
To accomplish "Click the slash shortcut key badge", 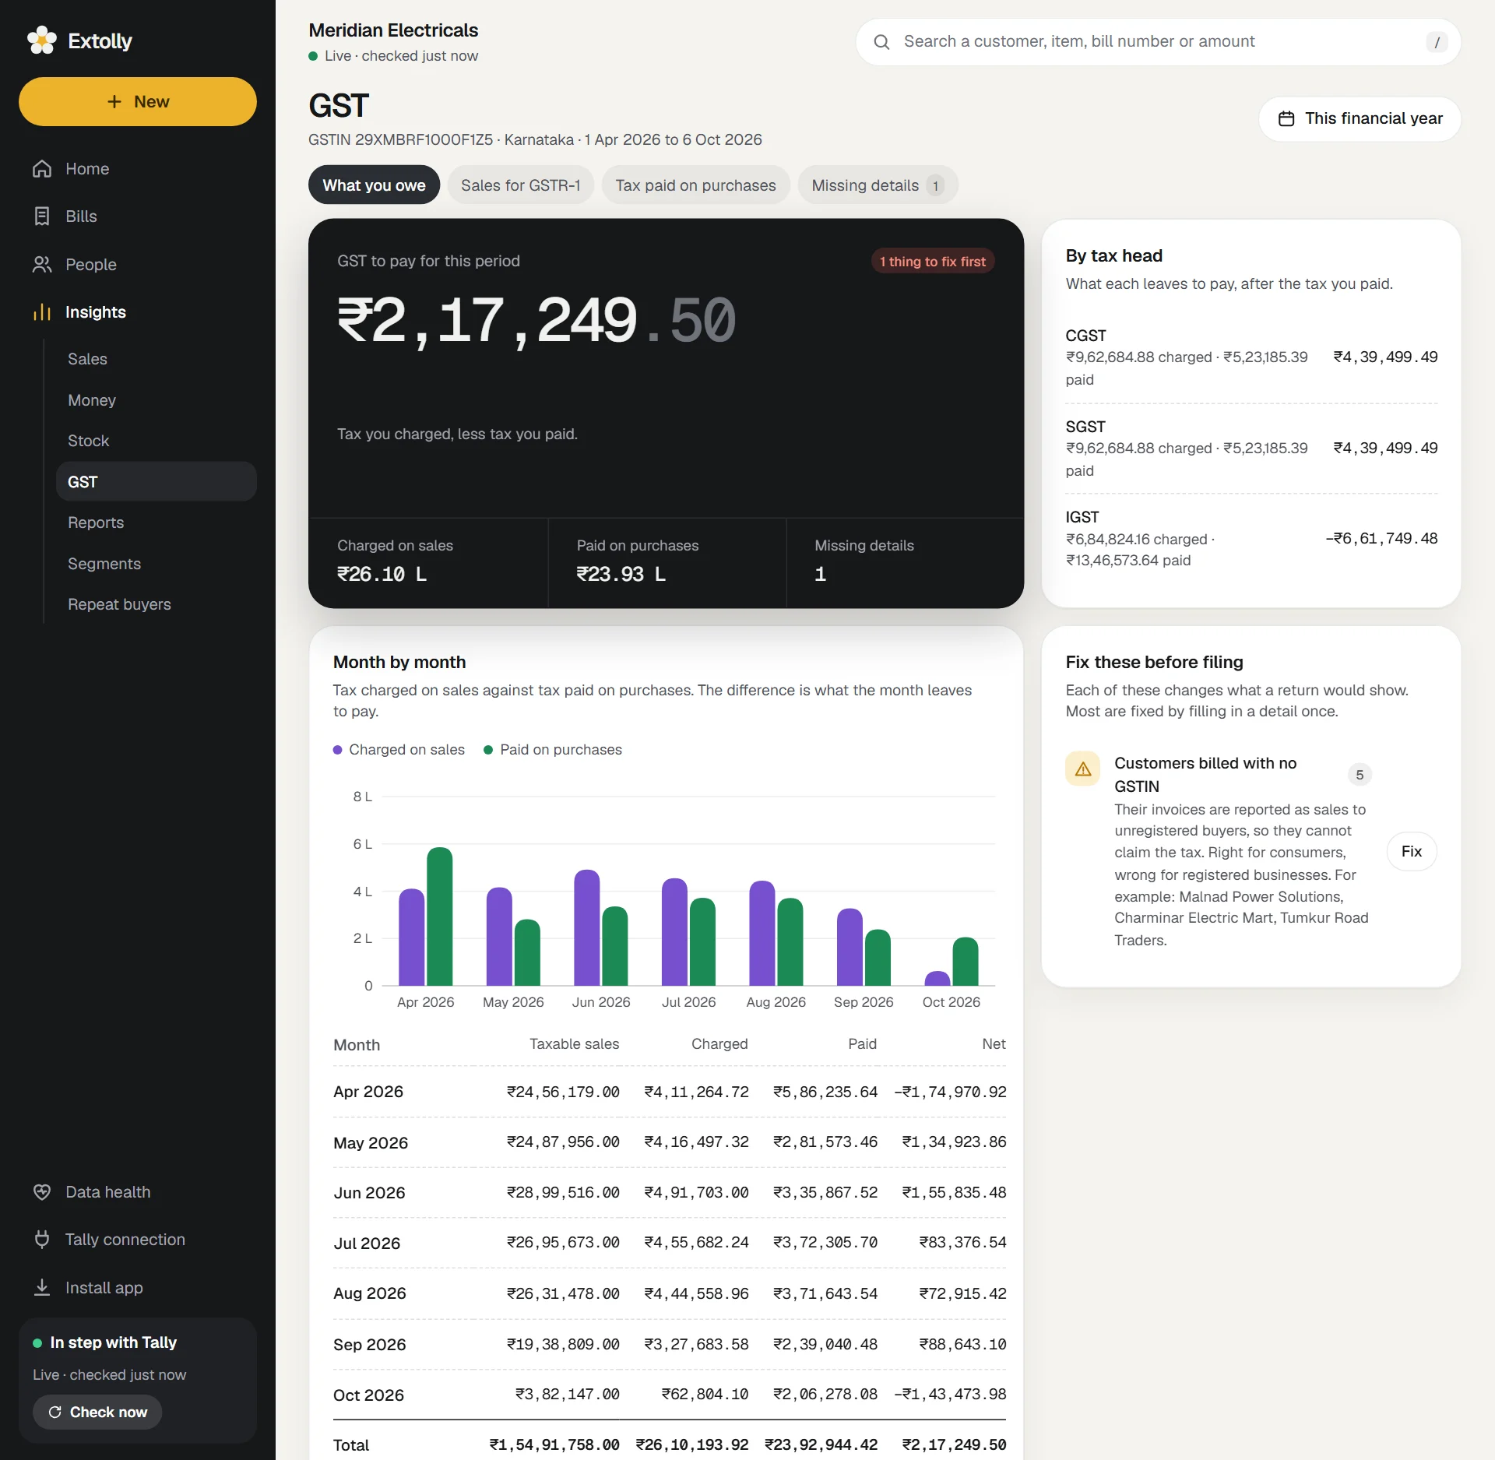I will pyautogui.click(x=1437, y=42).
